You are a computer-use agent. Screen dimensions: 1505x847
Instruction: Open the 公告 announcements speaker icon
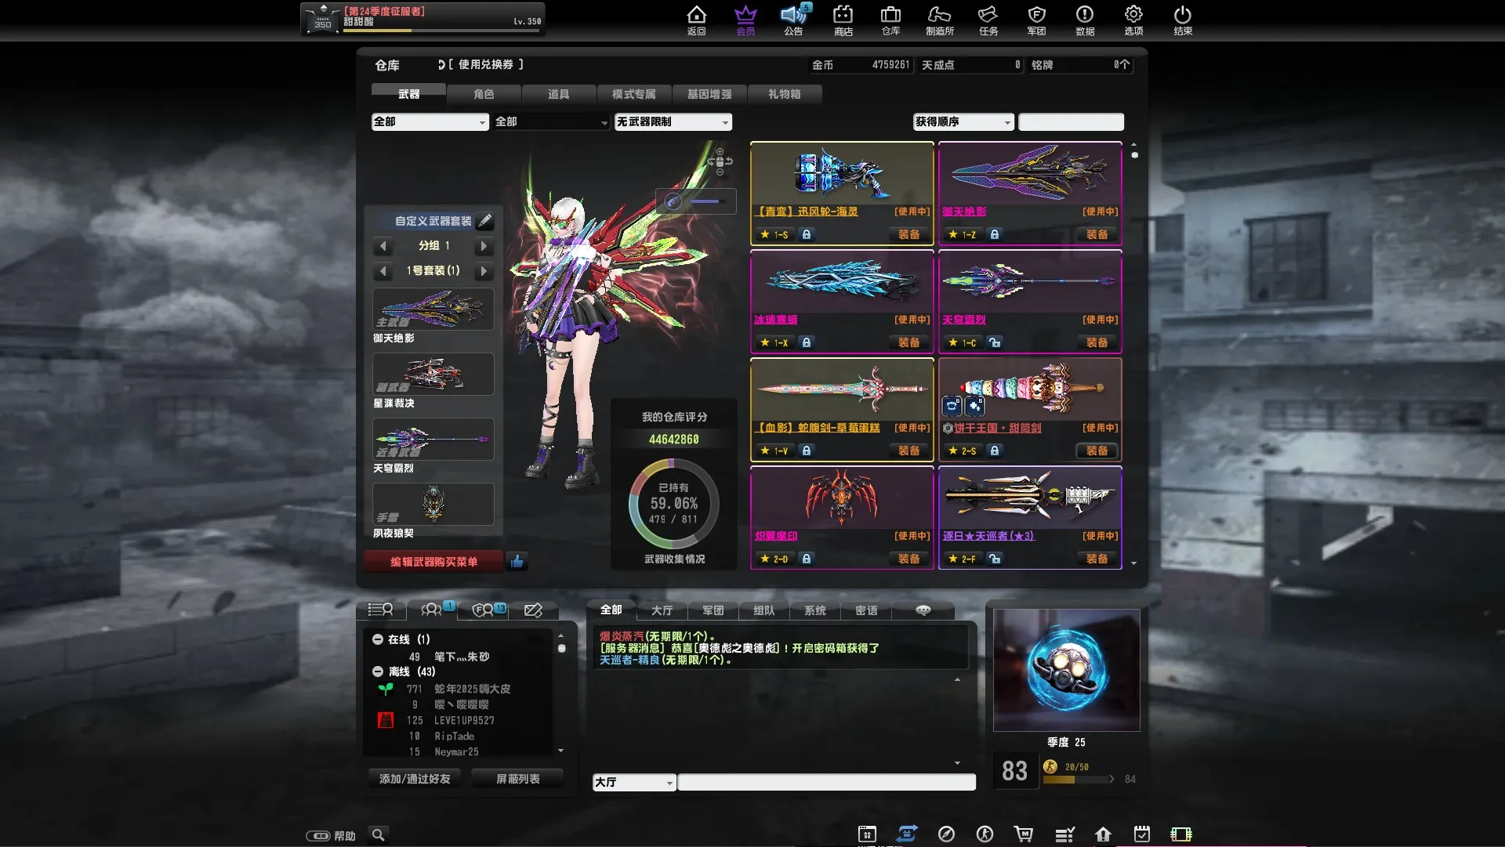(x=794, y=20)
